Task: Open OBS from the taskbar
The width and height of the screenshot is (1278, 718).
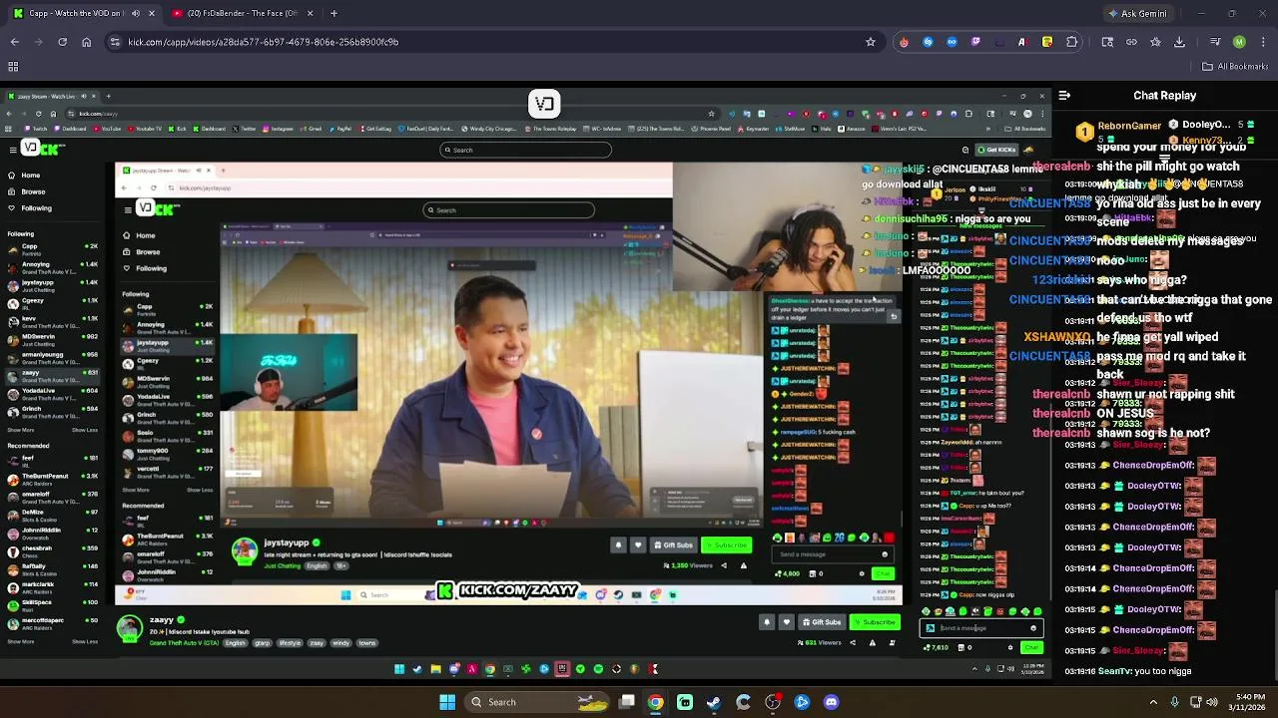Action: tap(773, 702)
